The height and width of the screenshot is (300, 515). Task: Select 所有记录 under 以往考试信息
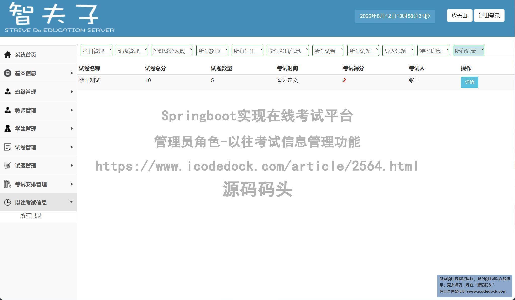pyautogui.click(x=31, y=216)
